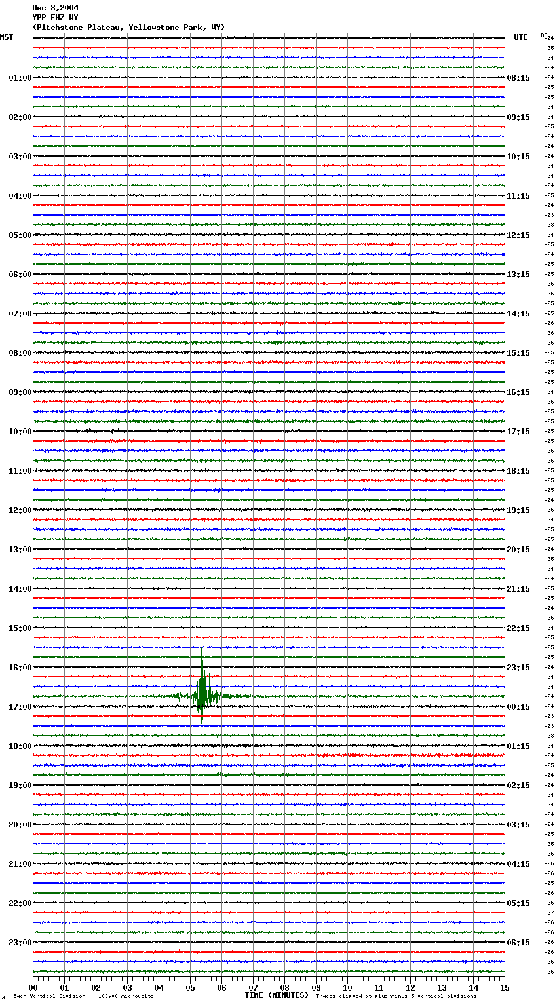Image resolution: width=557 pixels, height=1005 pixels.
Task: Click the 13 minute axis tick label
Action: click(x=442, y=987)
